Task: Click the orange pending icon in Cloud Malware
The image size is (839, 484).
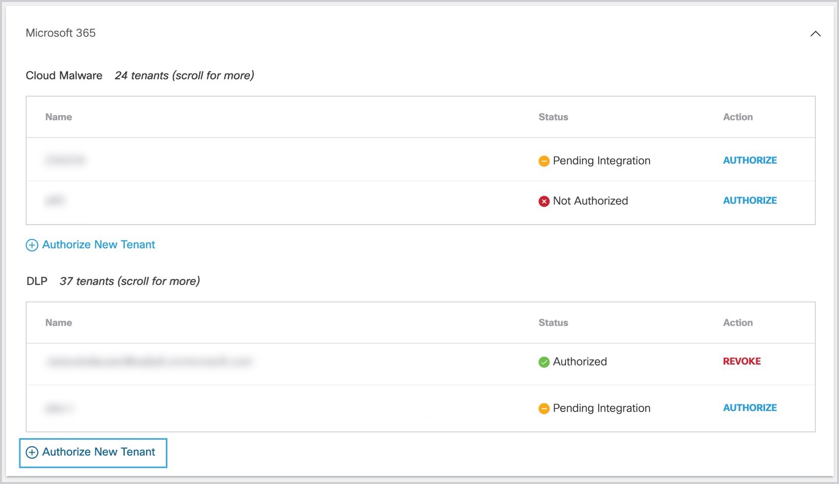Action: 544,161
